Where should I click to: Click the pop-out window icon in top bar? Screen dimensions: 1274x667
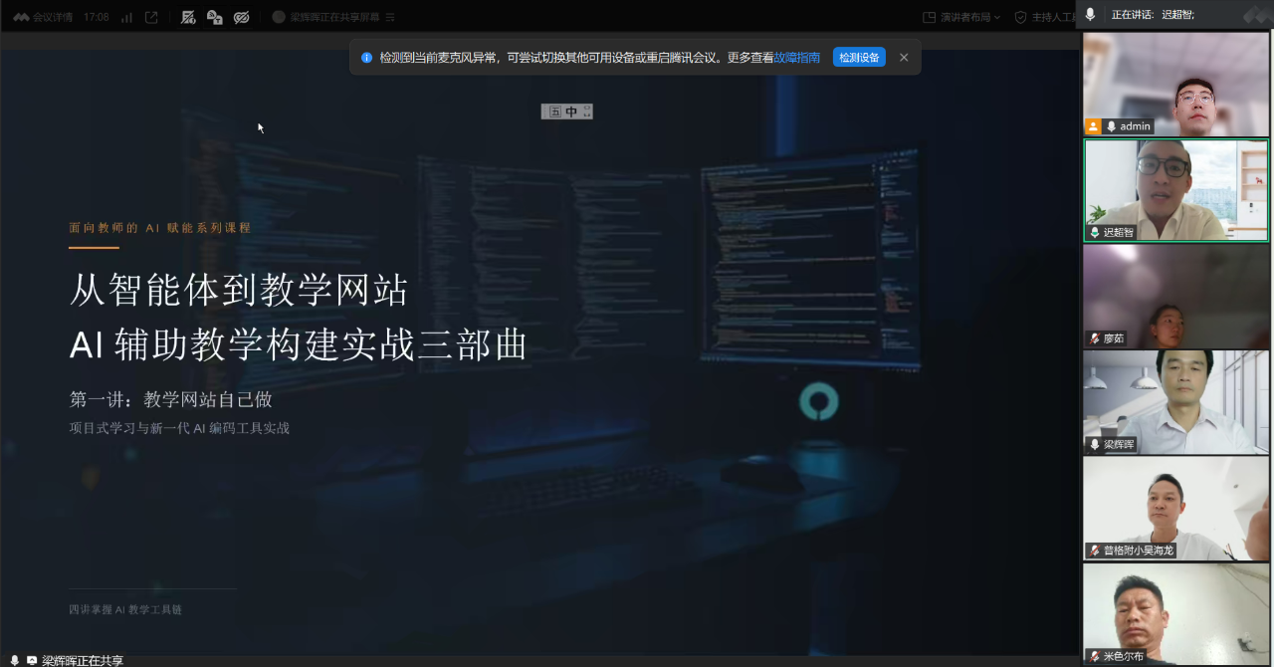[x=151, y=17]
